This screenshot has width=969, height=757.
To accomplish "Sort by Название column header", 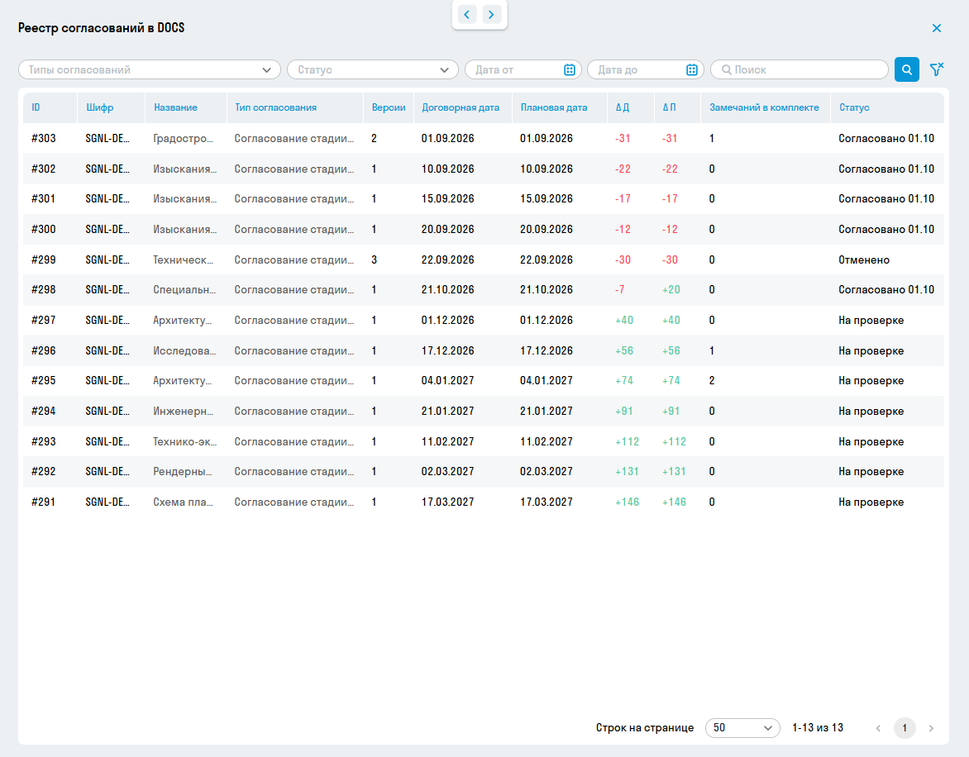I will click(175, 107).
